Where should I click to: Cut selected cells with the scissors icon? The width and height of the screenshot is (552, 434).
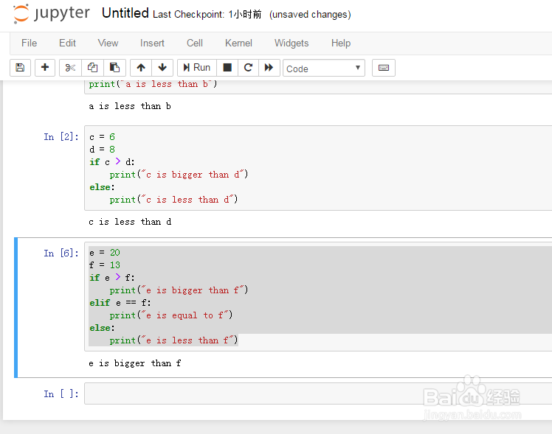[x=70, y=68]
